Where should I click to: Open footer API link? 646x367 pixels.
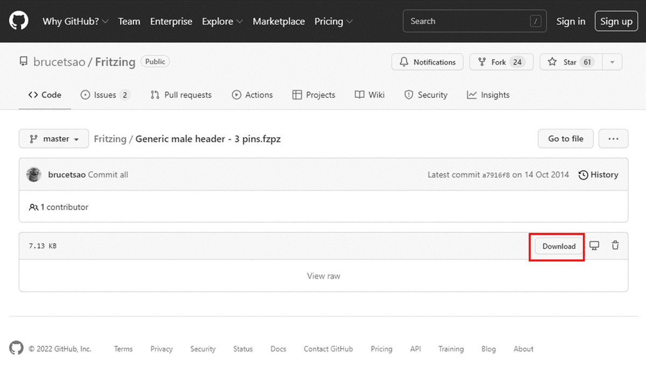(416, 349)
